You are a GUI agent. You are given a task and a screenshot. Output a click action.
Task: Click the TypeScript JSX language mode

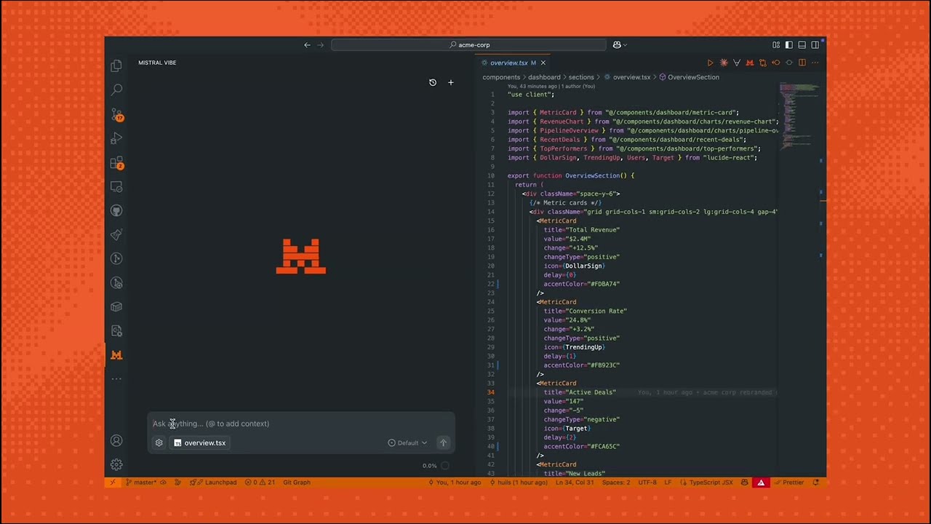pos(711,483)
